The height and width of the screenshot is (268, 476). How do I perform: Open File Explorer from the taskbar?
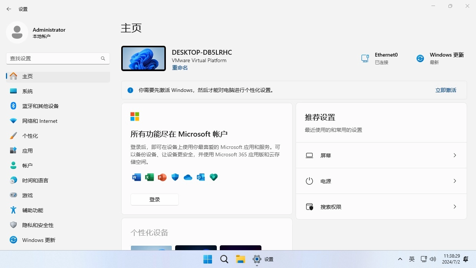240,259
